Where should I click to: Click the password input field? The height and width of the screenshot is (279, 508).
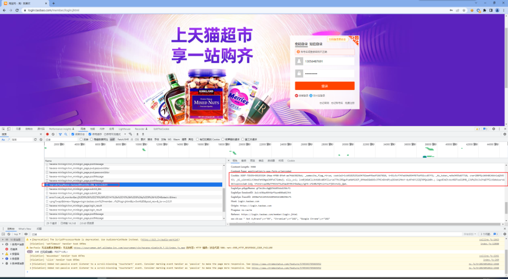[329, 74]
